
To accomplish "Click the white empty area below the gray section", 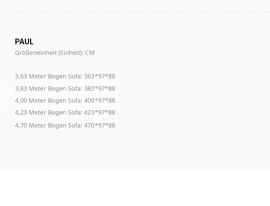I will click(x=135, y=188).
